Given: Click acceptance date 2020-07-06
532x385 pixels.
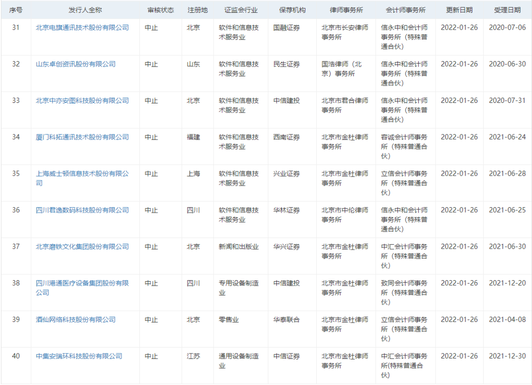Looking at the screenshot, I should pos(507,28).
